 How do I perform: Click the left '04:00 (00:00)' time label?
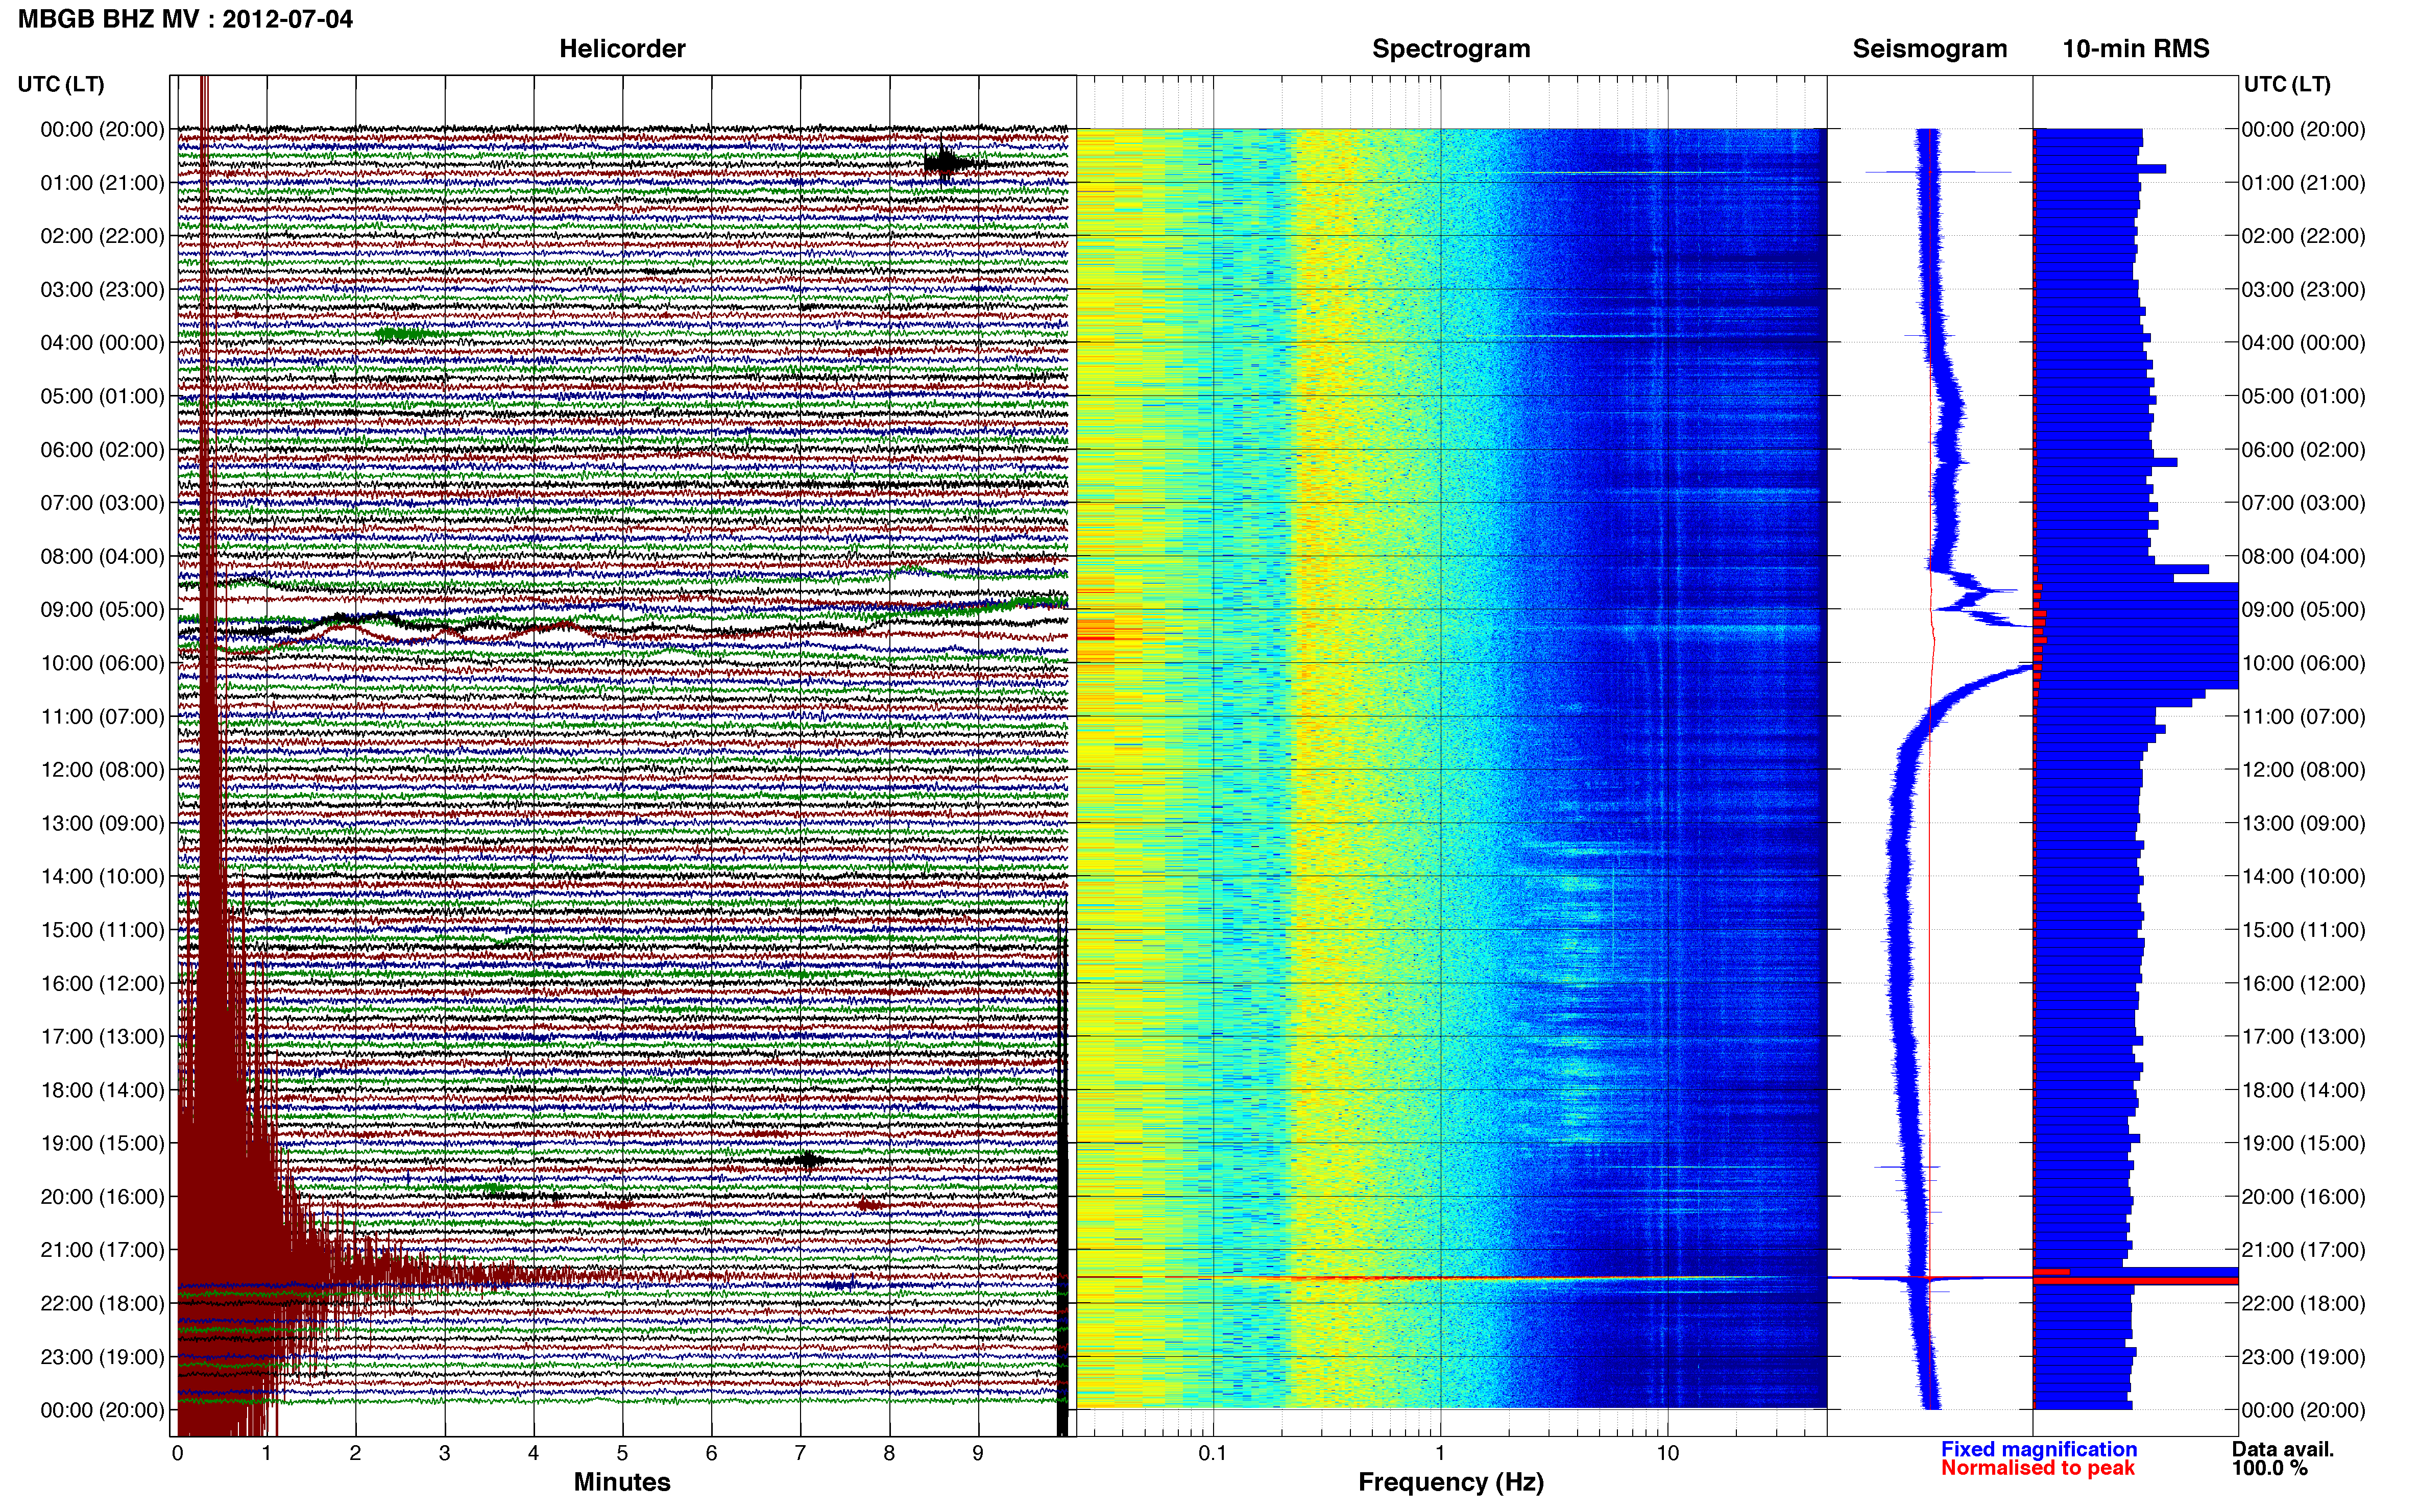[x=102, y=343]
